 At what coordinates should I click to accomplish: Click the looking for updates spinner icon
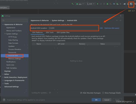click(x=50, y=93)
